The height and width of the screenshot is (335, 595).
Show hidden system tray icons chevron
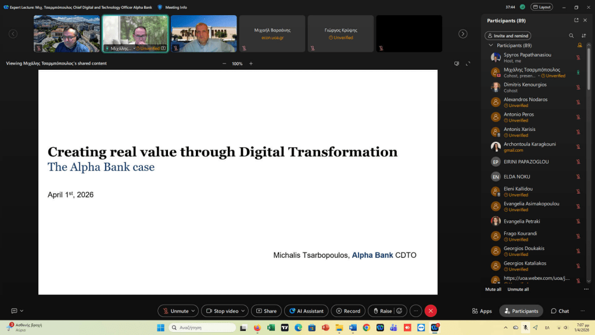click(x=506, y=327)
